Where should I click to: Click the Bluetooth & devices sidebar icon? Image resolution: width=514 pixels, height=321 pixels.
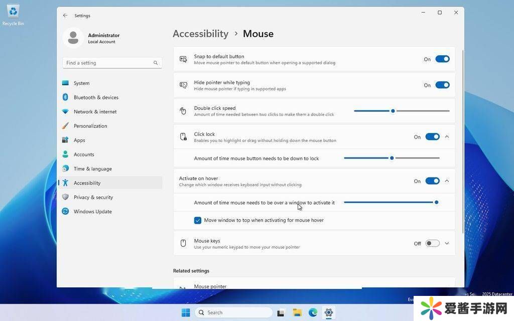65,97
